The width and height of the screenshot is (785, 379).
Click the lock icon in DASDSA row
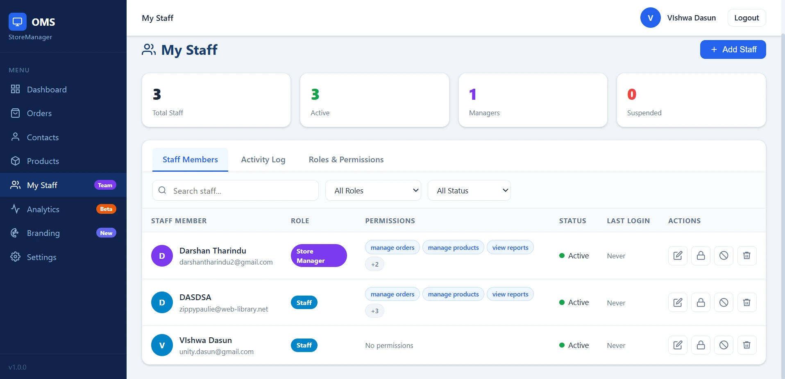coord(701,303)
